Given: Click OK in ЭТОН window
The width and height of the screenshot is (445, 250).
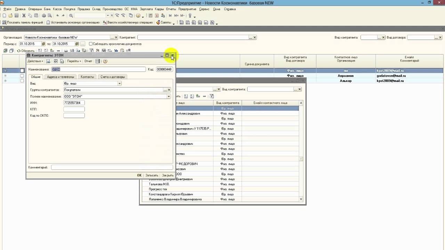Looking at the screenshot, I should point(139,175).
